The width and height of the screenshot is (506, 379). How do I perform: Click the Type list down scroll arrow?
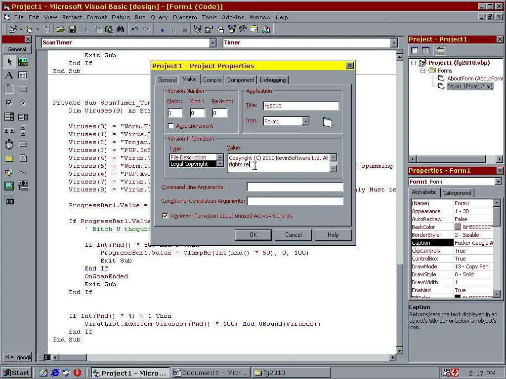[x=220, y=164]
